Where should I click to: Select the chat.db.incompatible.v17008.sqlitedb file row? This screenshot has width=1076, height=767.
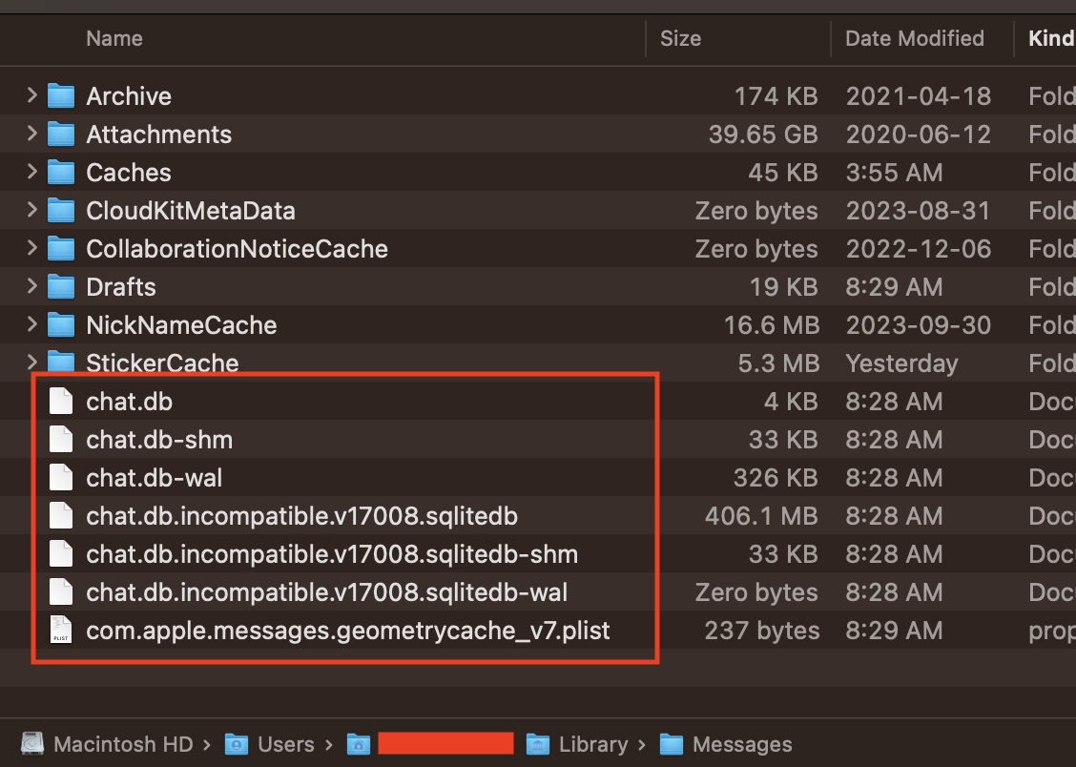click(301, 516)
